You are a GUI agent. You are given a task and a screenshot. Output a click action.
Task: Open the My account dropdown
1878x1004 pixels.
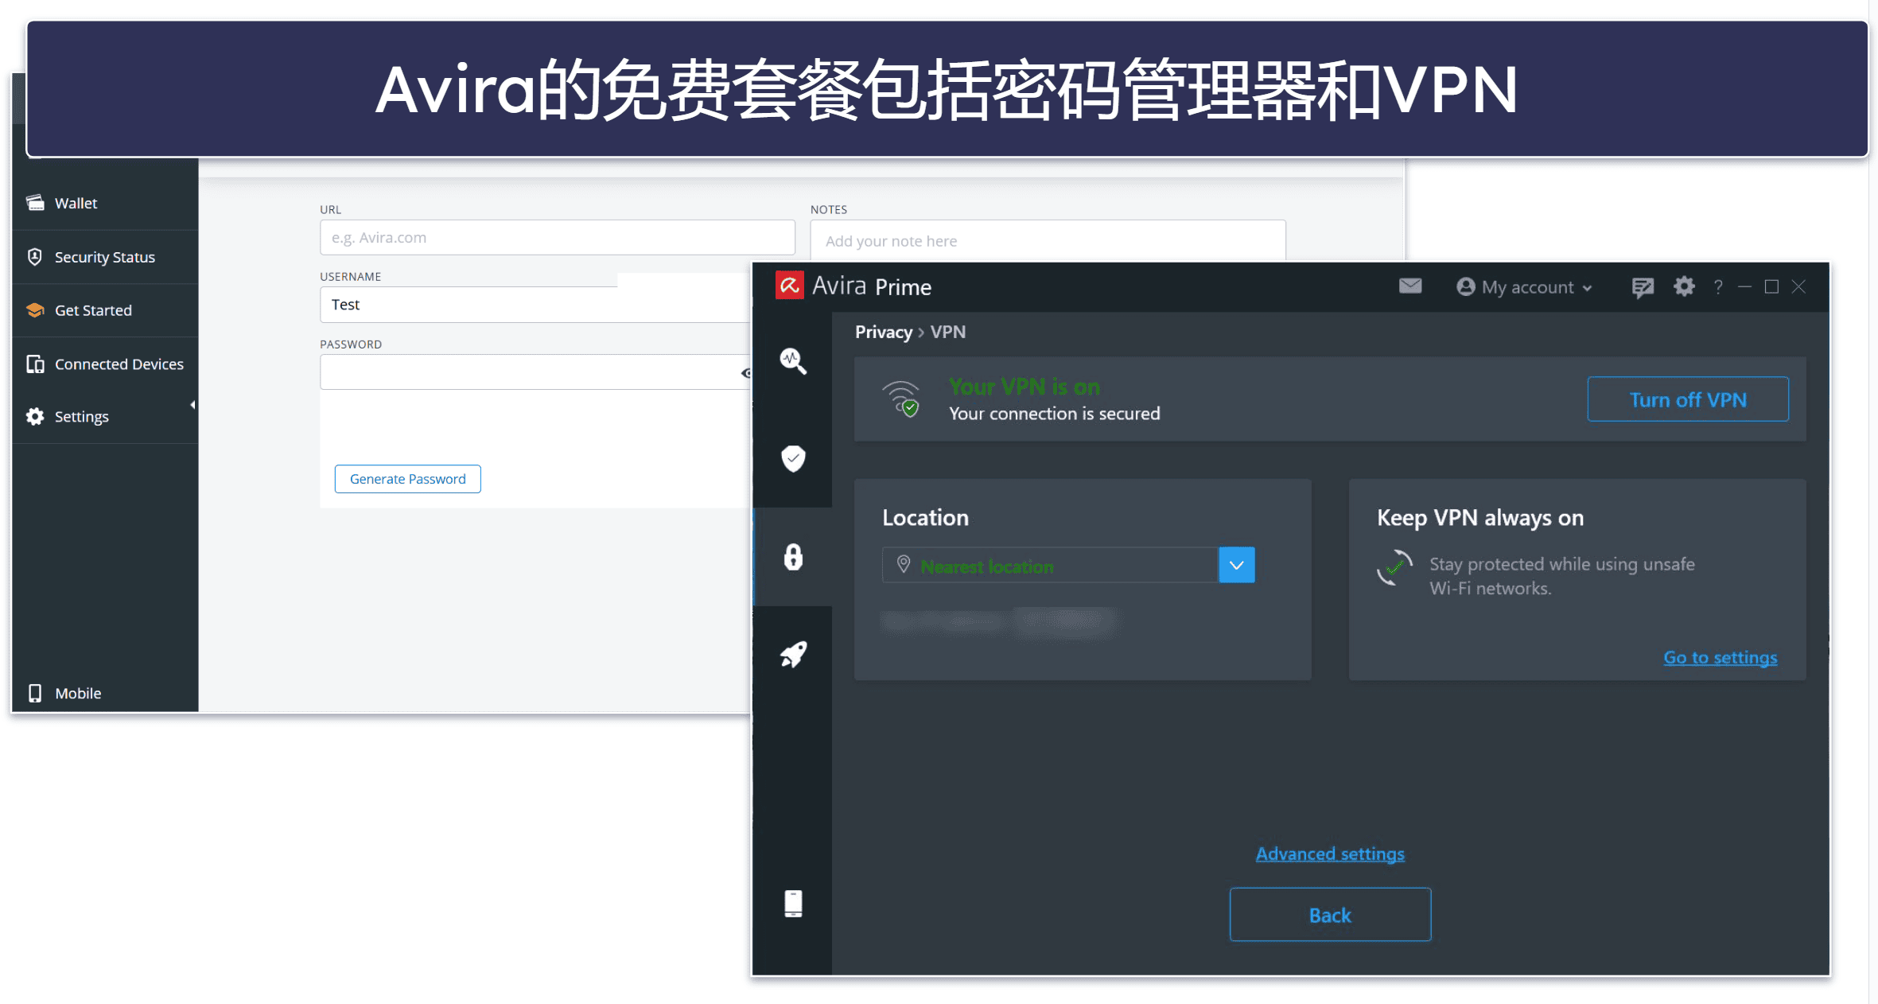(x=1525, y=287)
